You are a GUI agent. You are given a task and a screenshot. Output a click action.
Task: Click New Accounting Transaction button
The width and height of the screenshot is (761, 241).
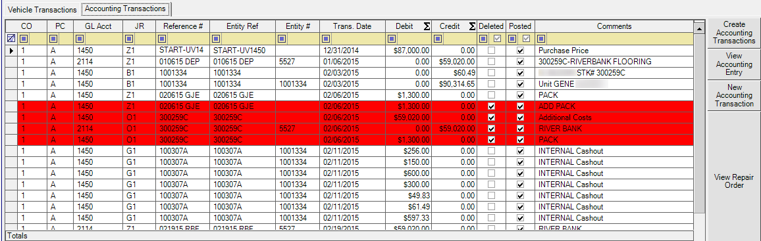(x=734, y=95)
